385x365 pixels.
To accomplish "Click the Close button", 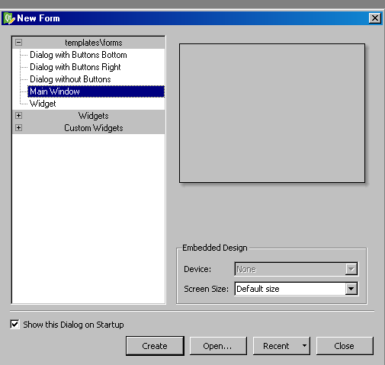I will click(345, 346).
